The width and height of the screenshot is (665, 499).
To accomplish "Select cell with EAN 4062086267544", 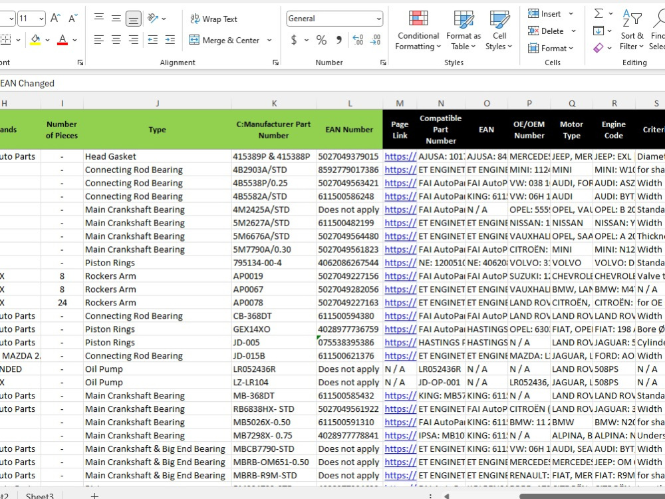I will click(x=350, y=263).
